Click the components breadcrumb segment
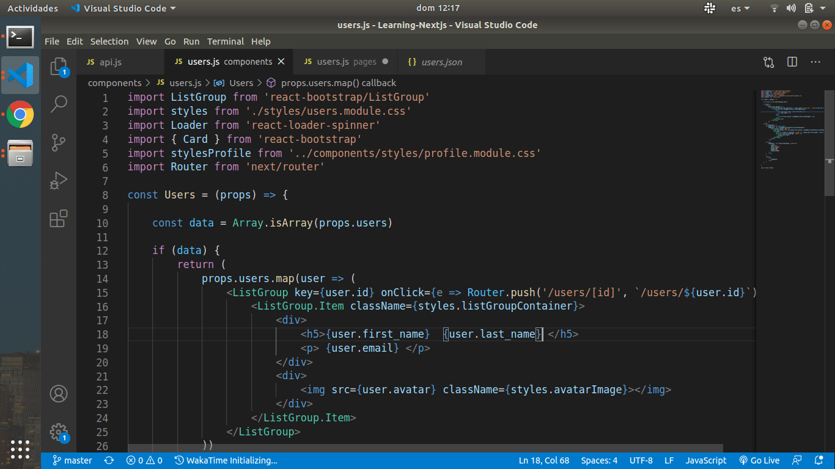835x469 pixels. [x=114, y=83]
